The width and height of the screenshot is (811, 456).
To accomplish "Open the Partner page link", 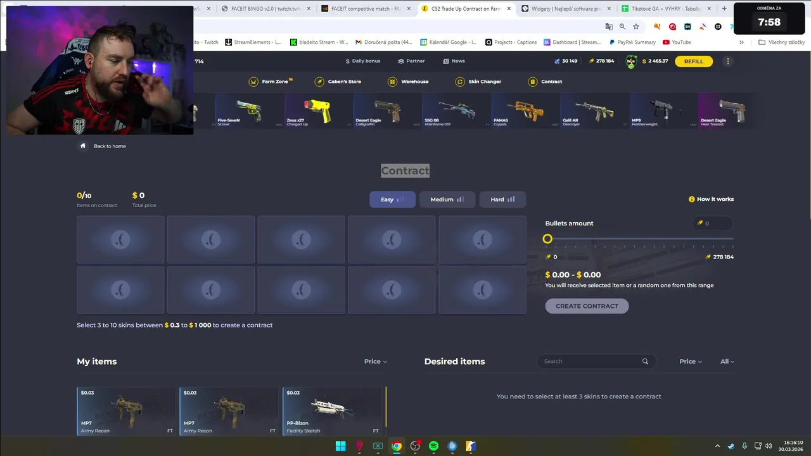I will 411,61.
